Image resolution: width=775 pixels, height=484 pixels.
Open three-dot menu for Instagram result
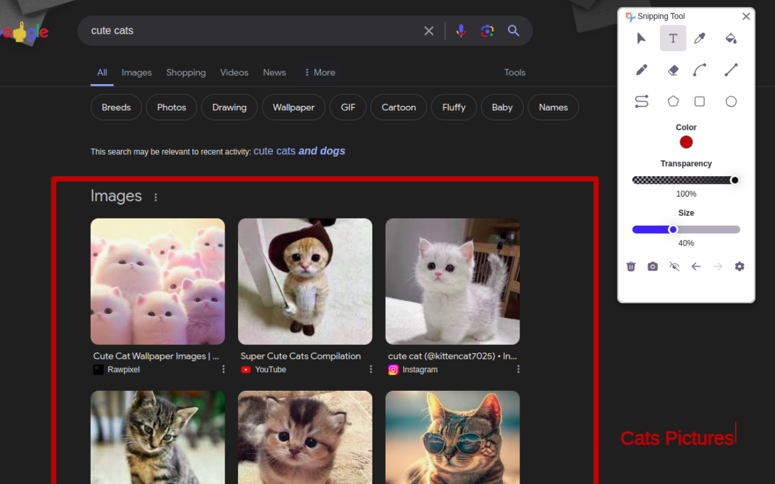coord(518,369)
